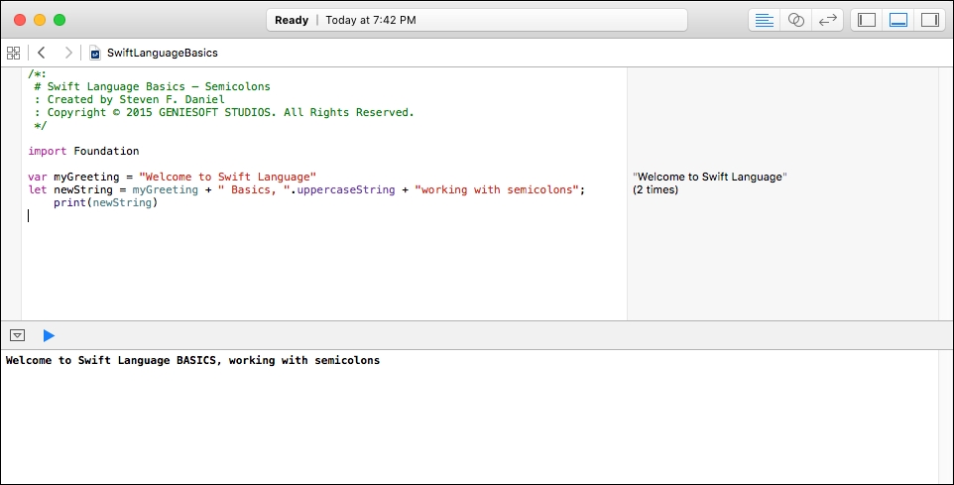Hide the Debug area panel
This screenshot has height=485, width=954.
(898, 20)
